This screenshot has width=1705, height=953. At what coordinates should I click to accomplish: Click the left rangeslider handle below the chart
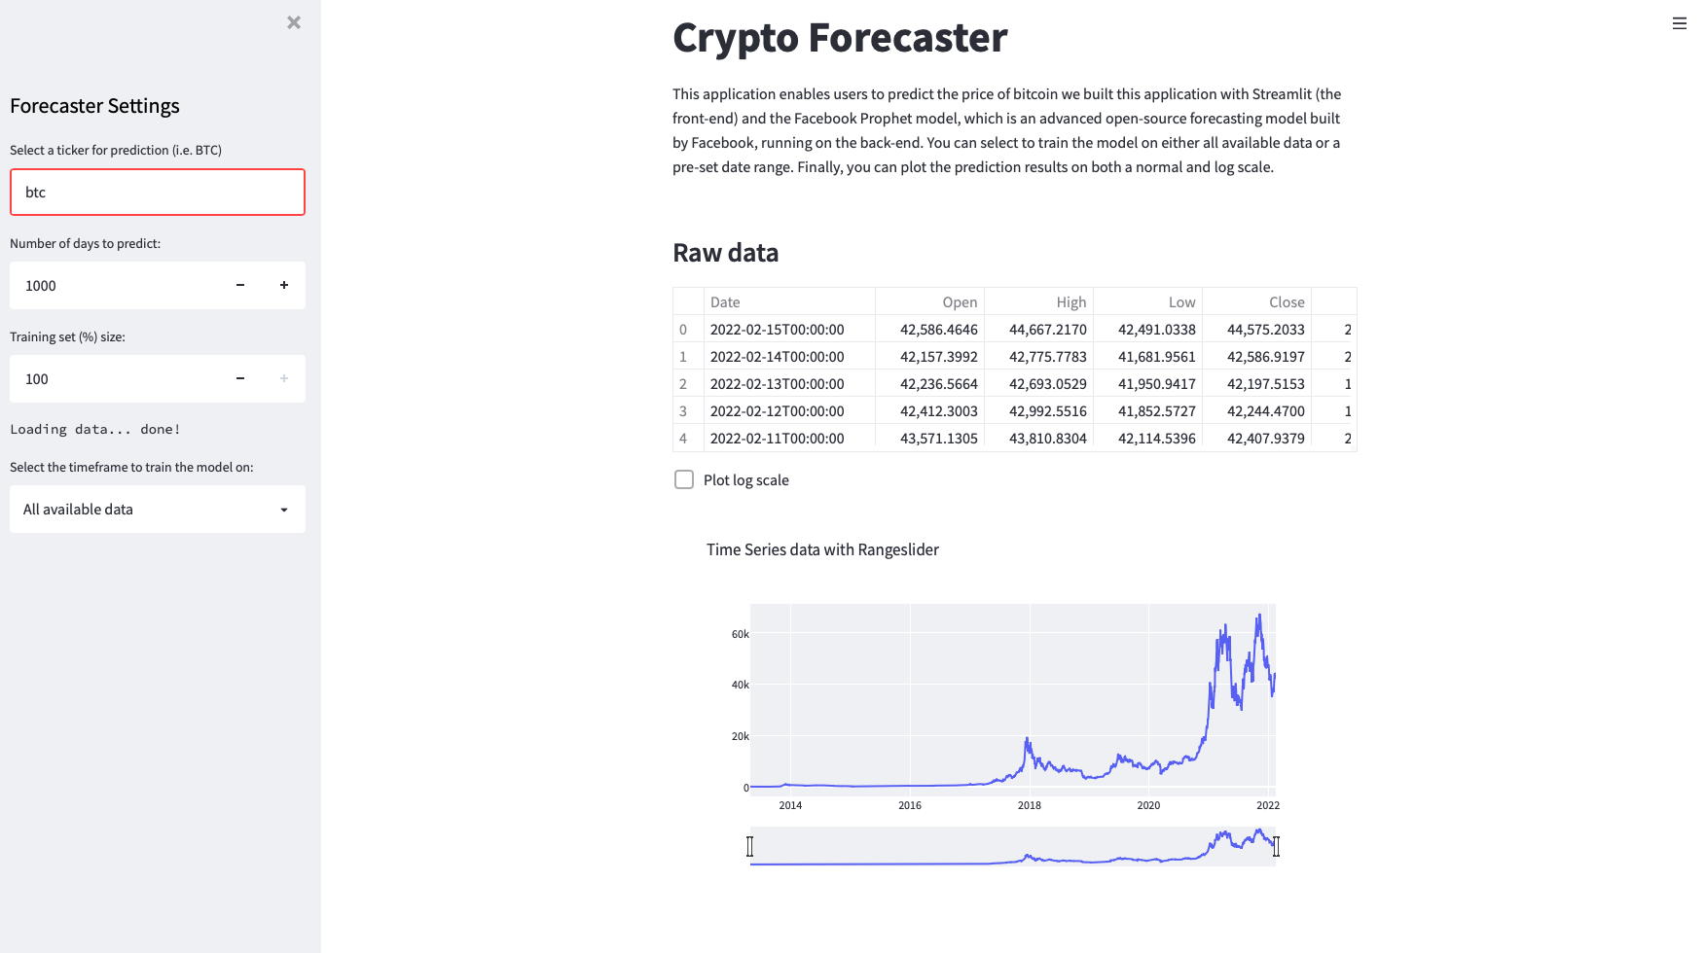coord(749,847)
